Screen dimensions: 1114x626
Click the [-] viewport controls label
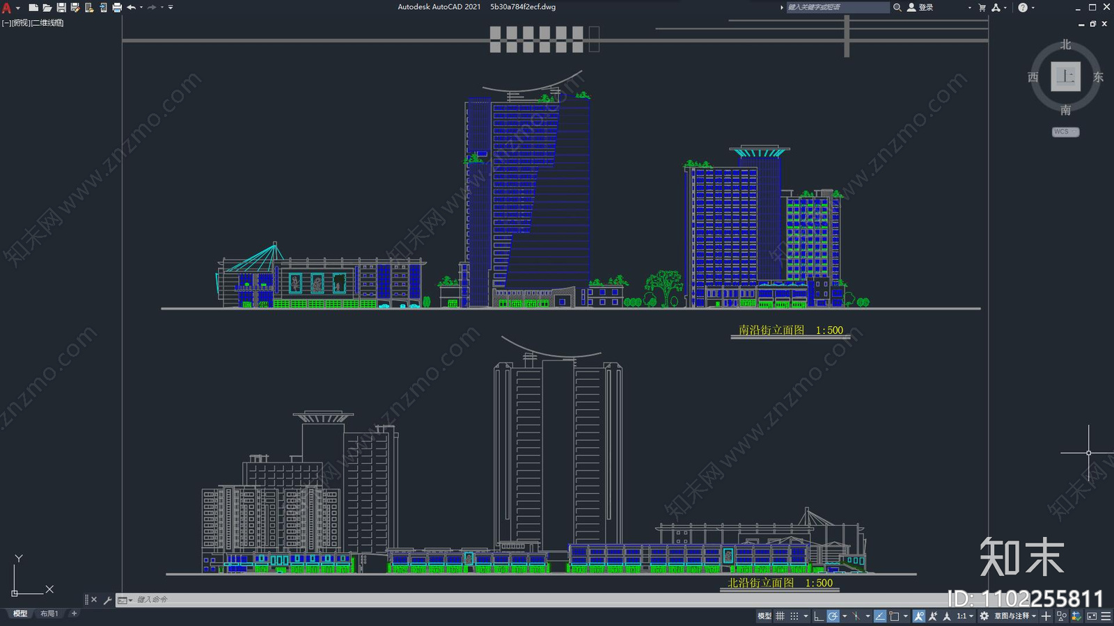tap(6, 23)
